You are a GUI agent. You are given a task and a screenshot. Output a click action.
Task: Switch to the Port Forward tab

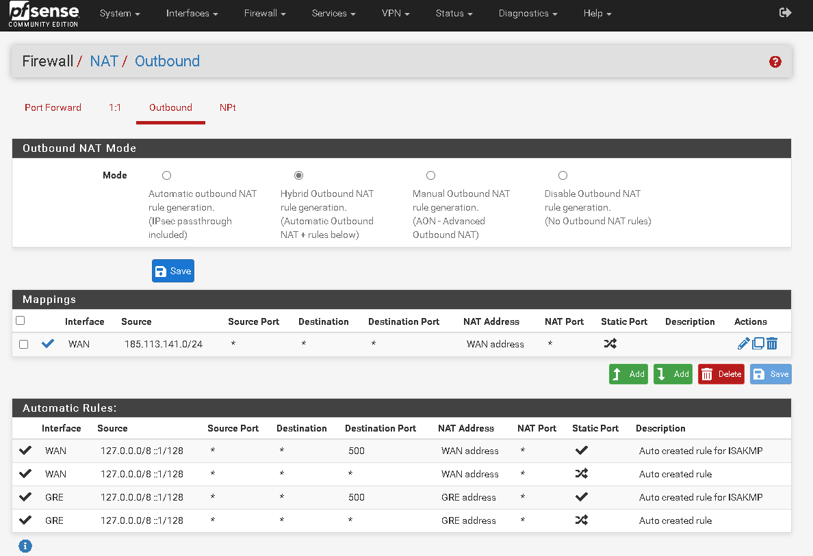[x=53, y=107]
